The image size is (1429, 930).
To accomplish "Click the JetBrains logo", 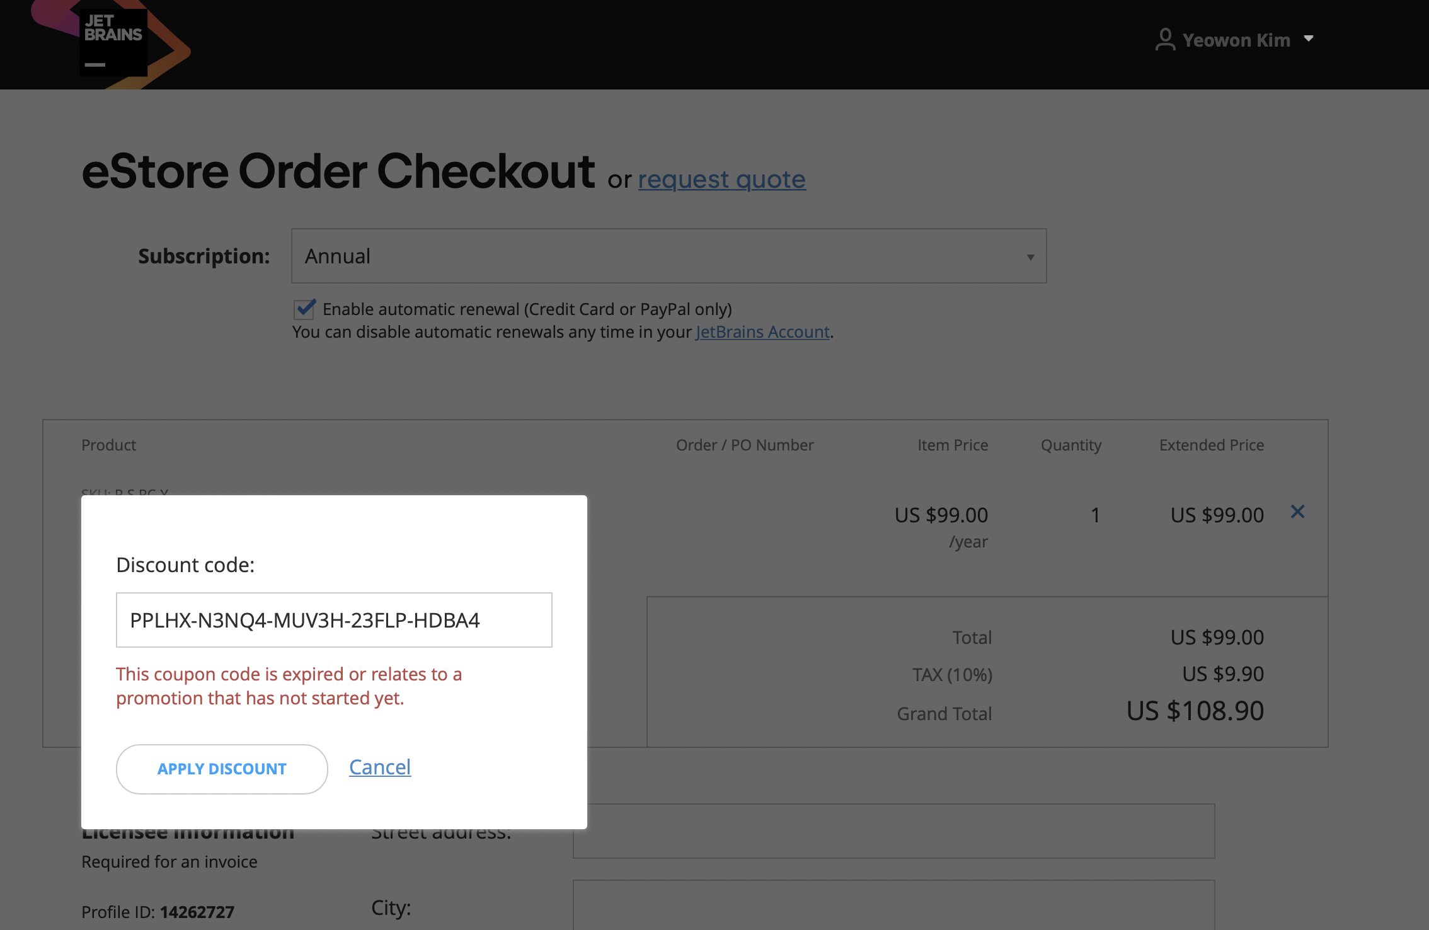I will [x=112, y=43].
